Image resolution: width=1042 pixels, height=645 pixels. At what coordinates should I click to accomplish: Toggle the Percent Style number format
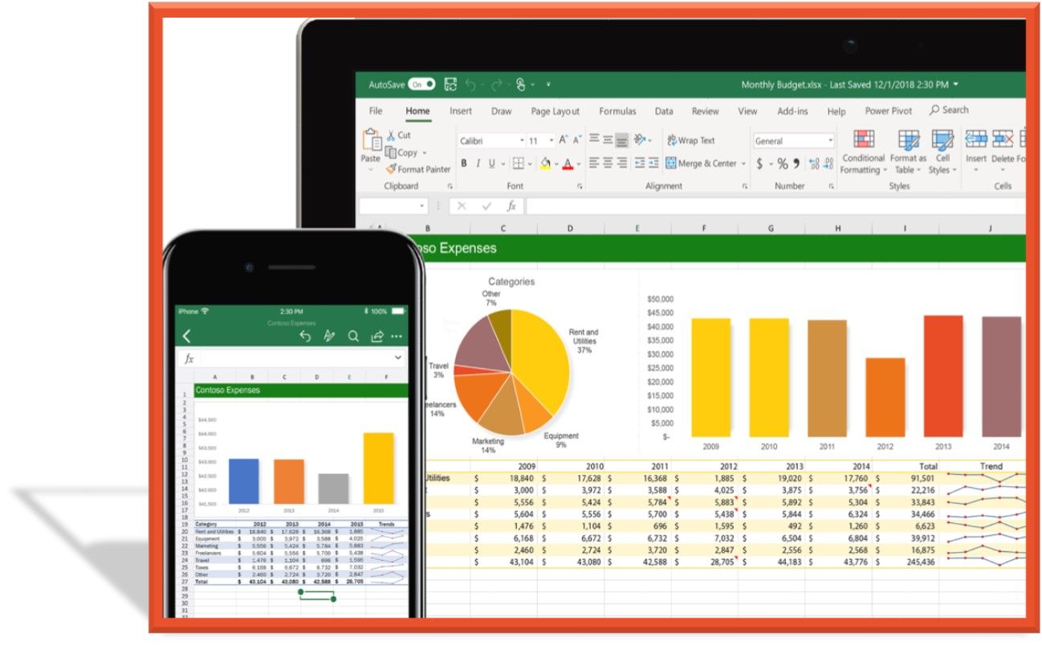pos(782,164)
